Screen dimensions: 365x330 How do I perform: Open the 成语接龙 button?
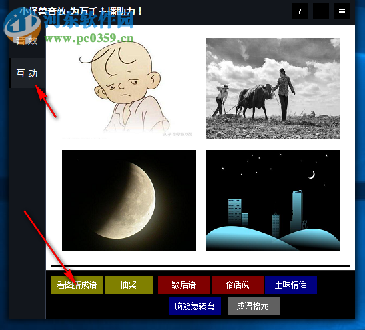[254, 306]
